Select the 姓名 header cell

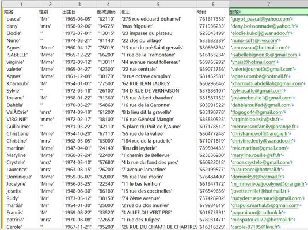click(x=21, y=11)
